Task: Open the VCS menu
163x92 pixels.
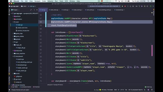Action: [x=66, y=1]
